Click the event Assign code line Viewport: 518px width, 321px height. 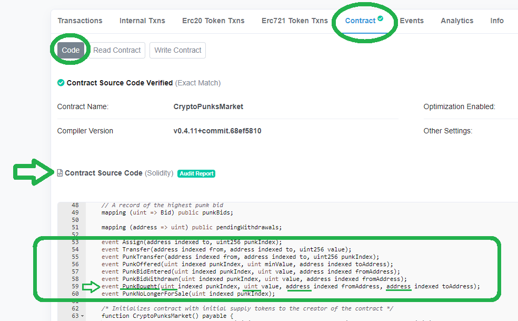(192, 242)
